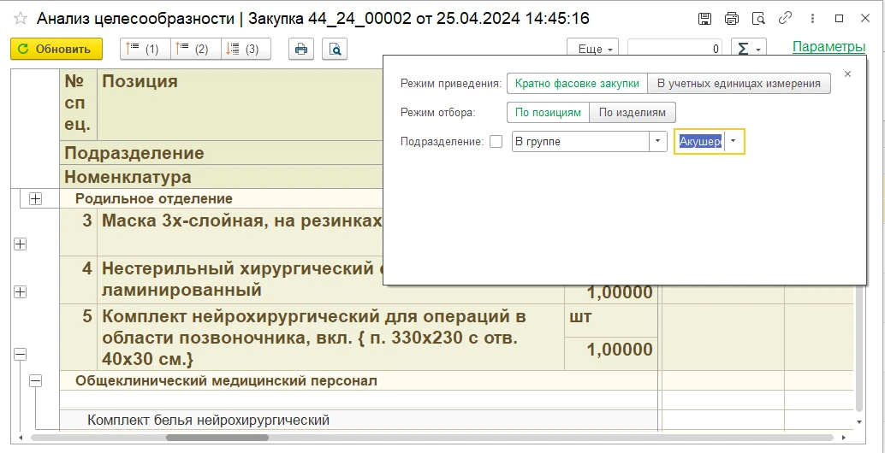This screenshot has width=885, height=453.
Task: Get link to this form via chain icon
Action: [785, 19]
